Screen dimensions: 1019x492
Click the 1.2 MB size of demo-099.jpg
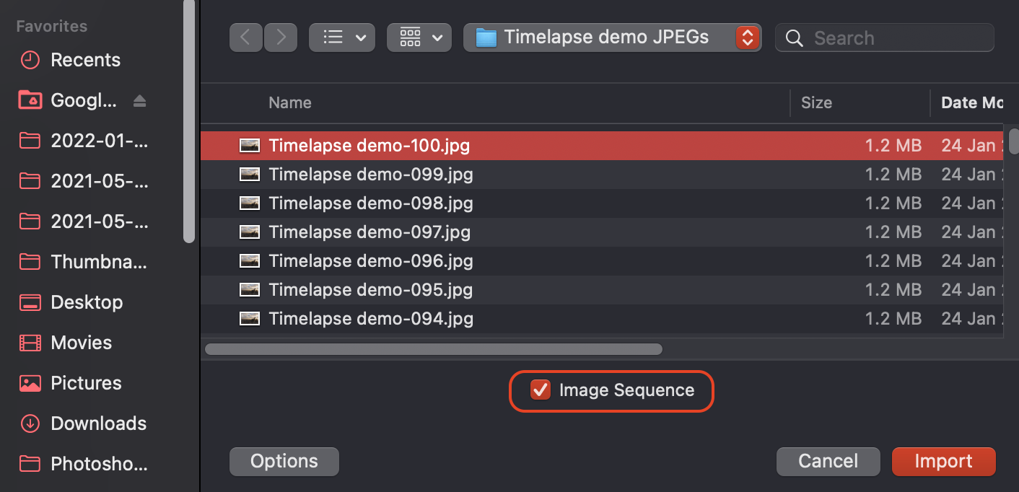[x=893, y=175]
